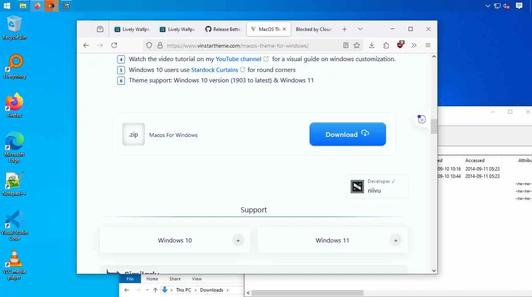
Task: Open the Home ribbon tab in File Explorer
Action: 152,279
